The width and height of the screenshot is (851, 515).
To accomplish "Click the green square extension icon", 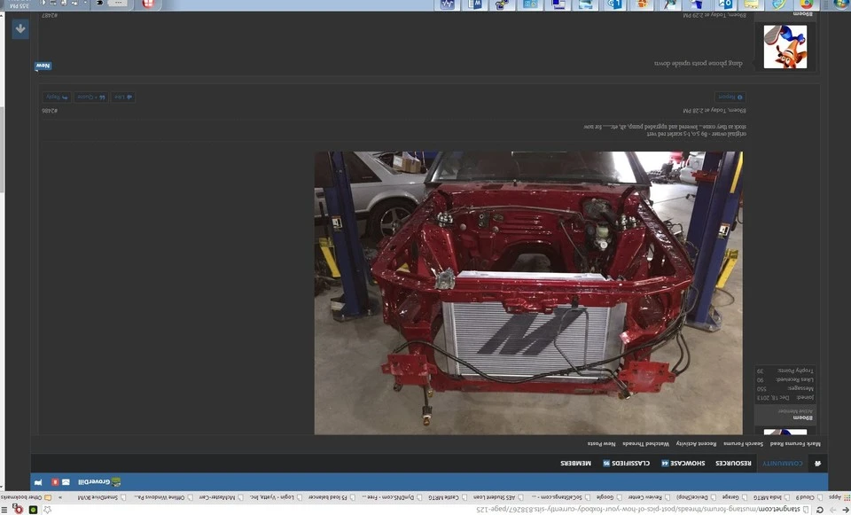I will (x=33, y=510).
